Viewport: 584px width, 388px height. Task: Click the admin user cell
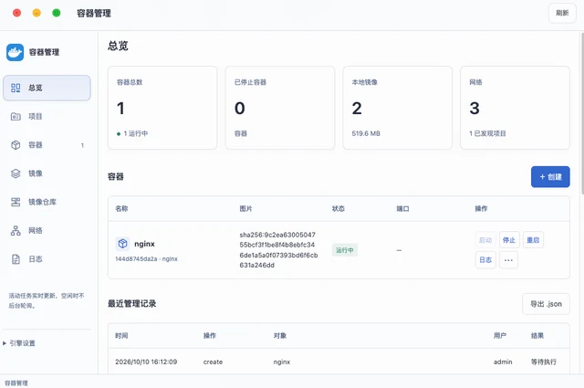(503, 362)
